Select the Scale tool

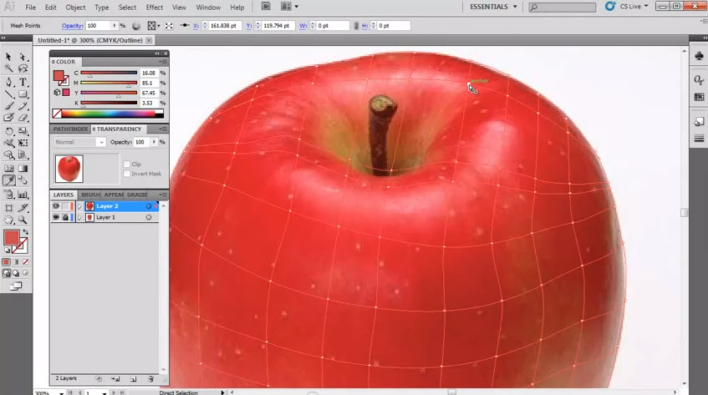23,131
